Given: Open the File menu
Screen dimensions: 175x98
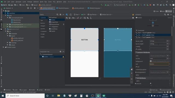Looking at the screenshot, I should pyautogui.click(x=5, y=2).
